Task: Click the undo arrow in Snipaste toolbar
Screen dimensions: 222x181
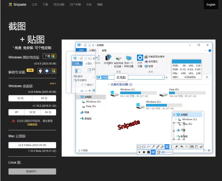Action: 182,147
